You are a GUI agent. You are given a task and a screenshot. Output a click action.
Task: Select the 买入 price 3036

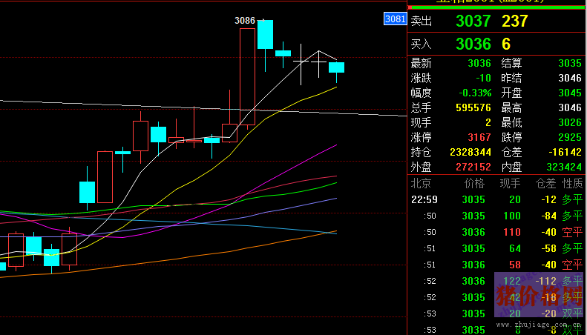(473, 44)
